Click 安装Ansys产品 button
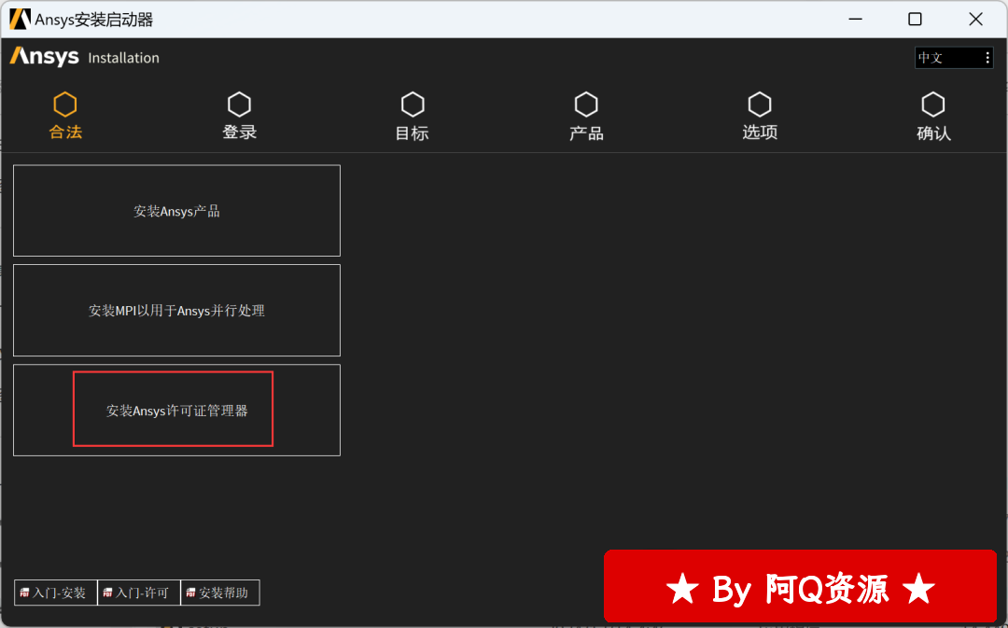Viewport: 1008px width, 628px height. point(176,211)
